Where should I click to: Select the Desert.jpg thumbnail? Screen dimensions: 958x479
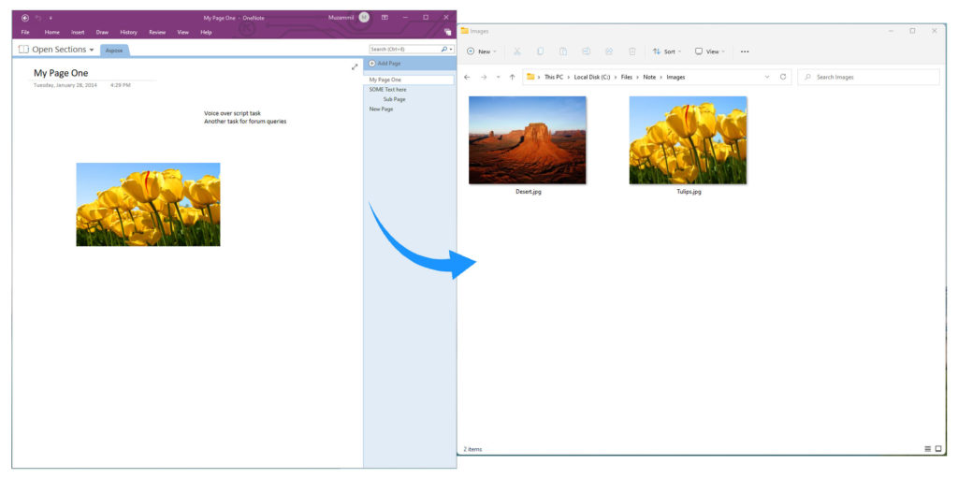(528, 140)
